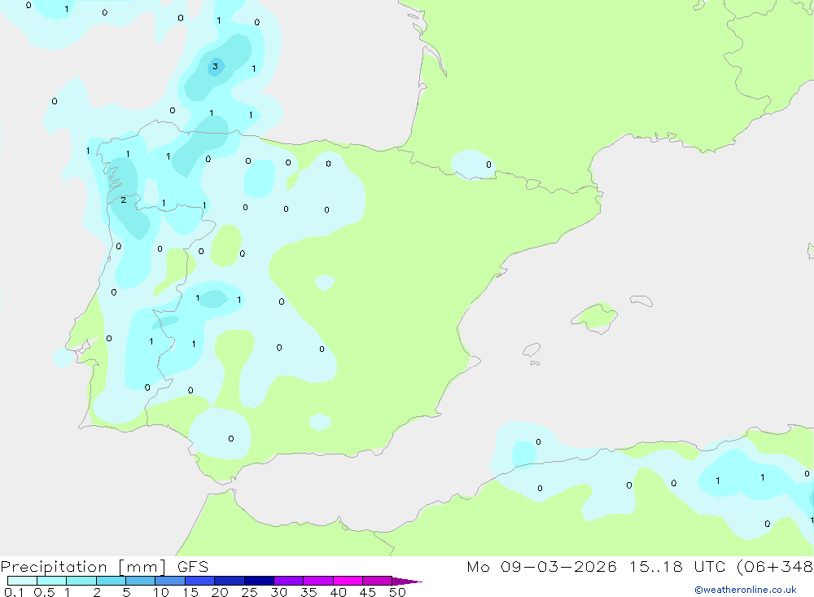Click the '15..18 UTC' time range text

coord(677,566)
